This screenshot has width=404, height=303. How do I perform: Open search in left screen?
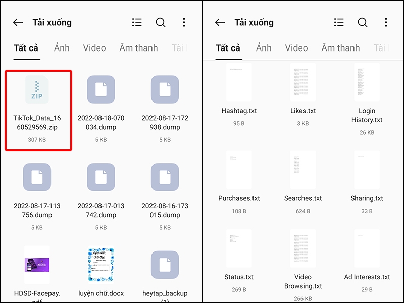[x=161, y=22]
